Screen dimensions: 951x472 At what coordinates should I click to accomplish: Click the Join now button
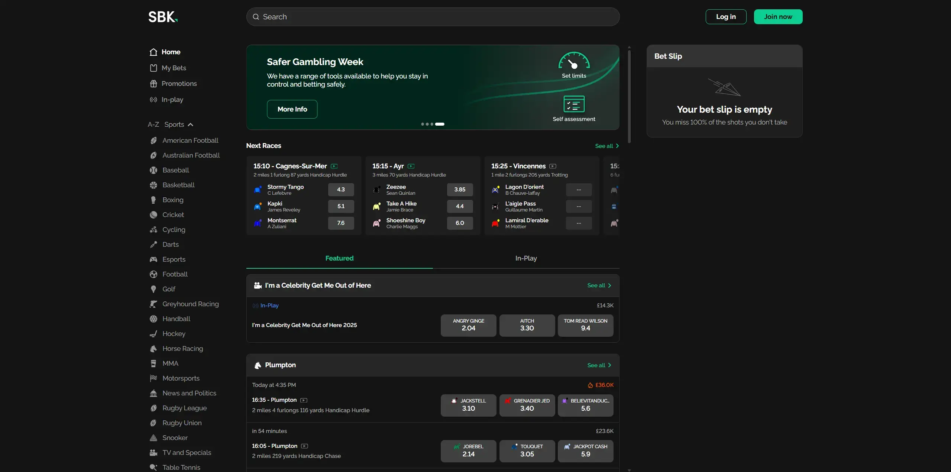pos(778,17)
